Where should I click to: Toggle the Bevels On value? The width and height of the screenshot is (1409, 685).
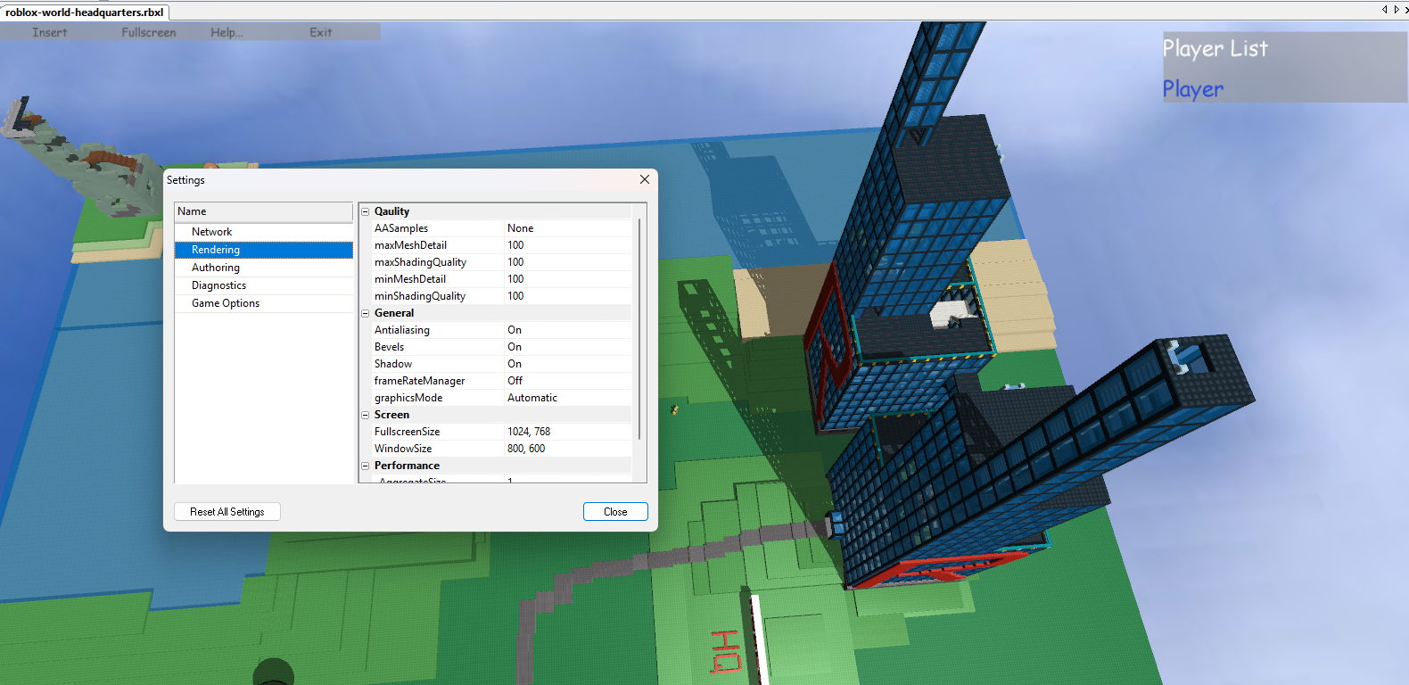[568, 347]
